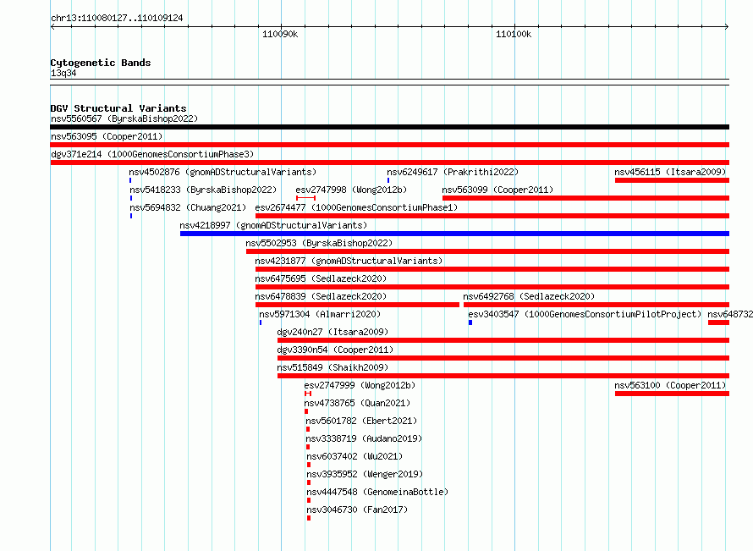The width and height of the screenshot is (753, 551).
Task: Click esv2747999 (Wong2012b) label
Action: pos(360,385)
